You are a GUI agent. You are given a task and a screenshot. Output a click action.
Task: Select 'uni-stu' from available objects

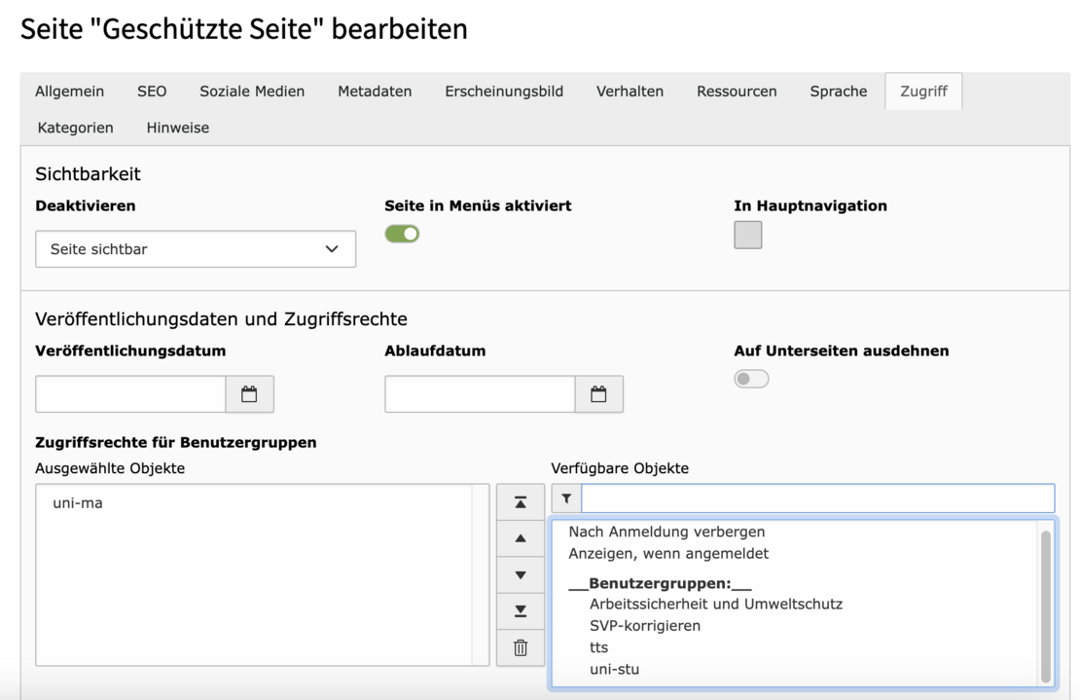(x=614, y=669)
